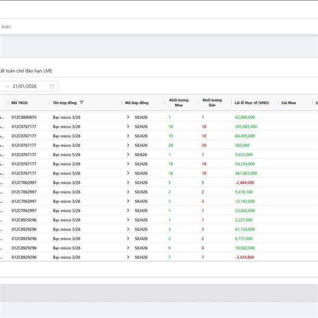Expand chevron on the -3,439,800 loss row
Image resolution: width=318 pixels, height=318 pixels.
pyautogui.click(x=128, y=257)
